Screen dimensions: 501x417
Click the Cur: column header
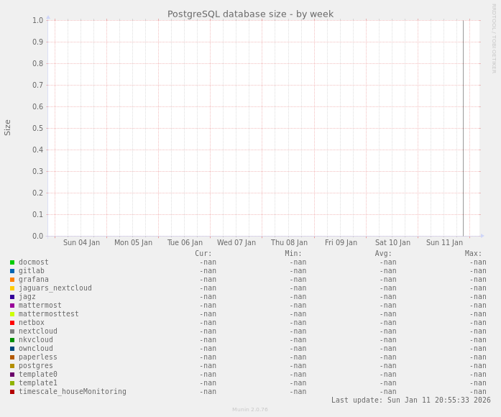tap(203, 254)
